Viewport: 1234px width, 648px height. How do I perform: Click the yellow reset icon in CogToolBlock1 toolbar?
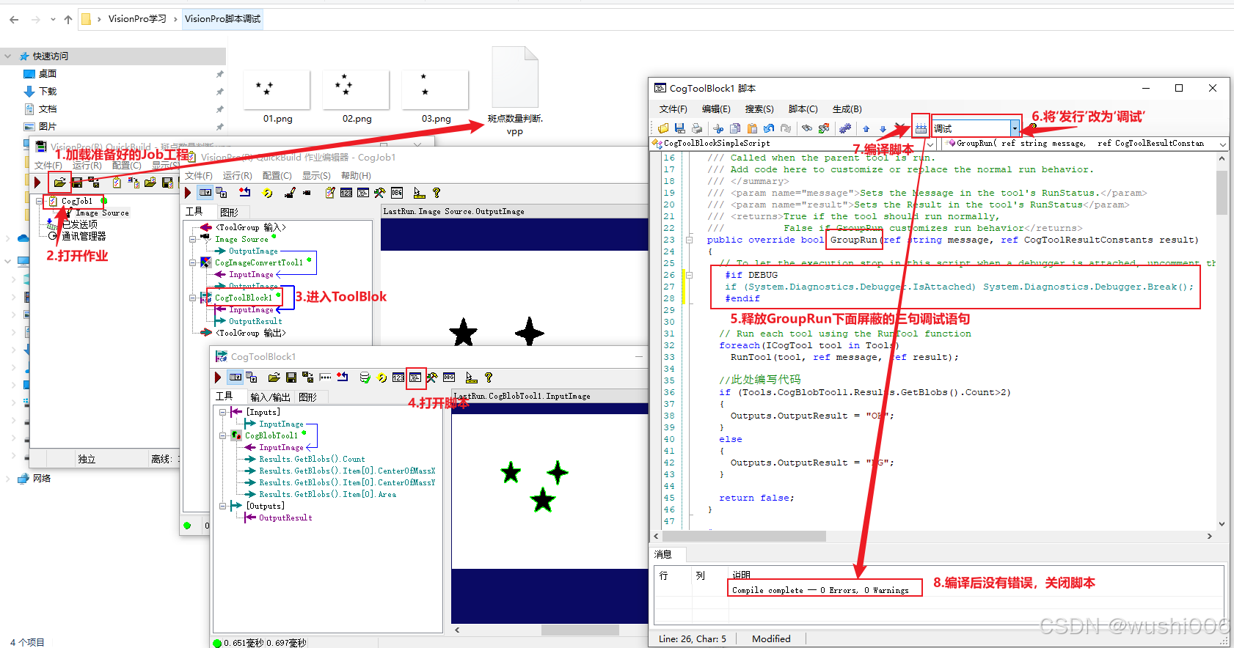(x=382, y=378)
